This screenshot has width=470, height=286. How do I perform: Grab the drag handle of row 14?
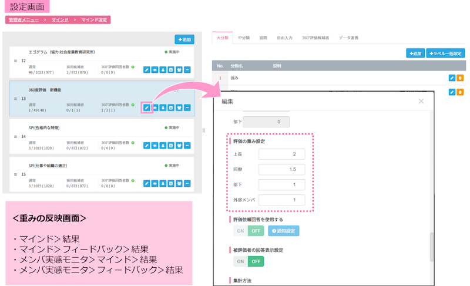tap(15, 137)
